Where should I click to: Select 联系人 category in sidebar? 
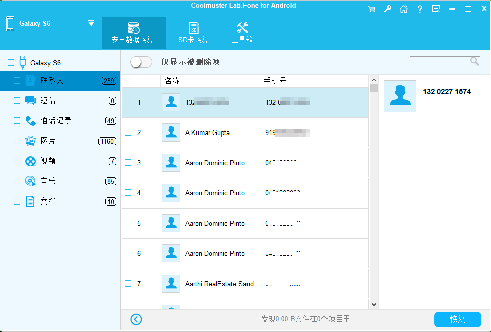click(60, 81)
